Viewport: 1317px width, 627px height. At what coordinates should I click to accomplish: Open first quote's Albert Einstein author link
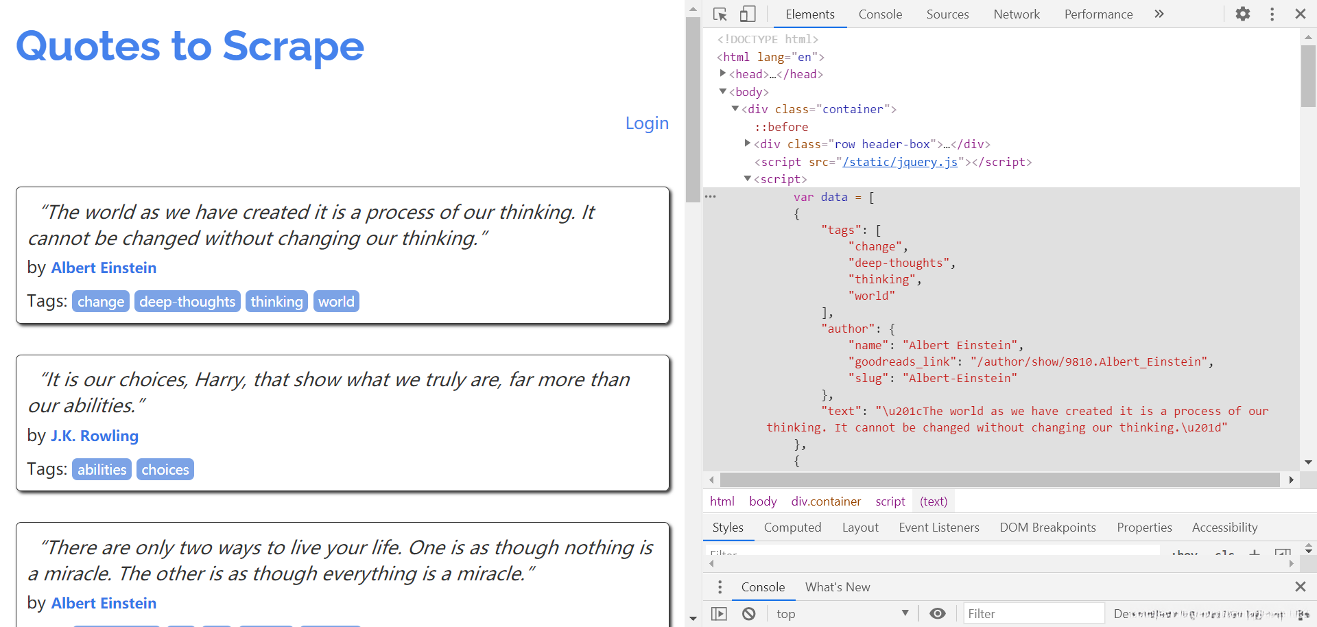(104, 268)
